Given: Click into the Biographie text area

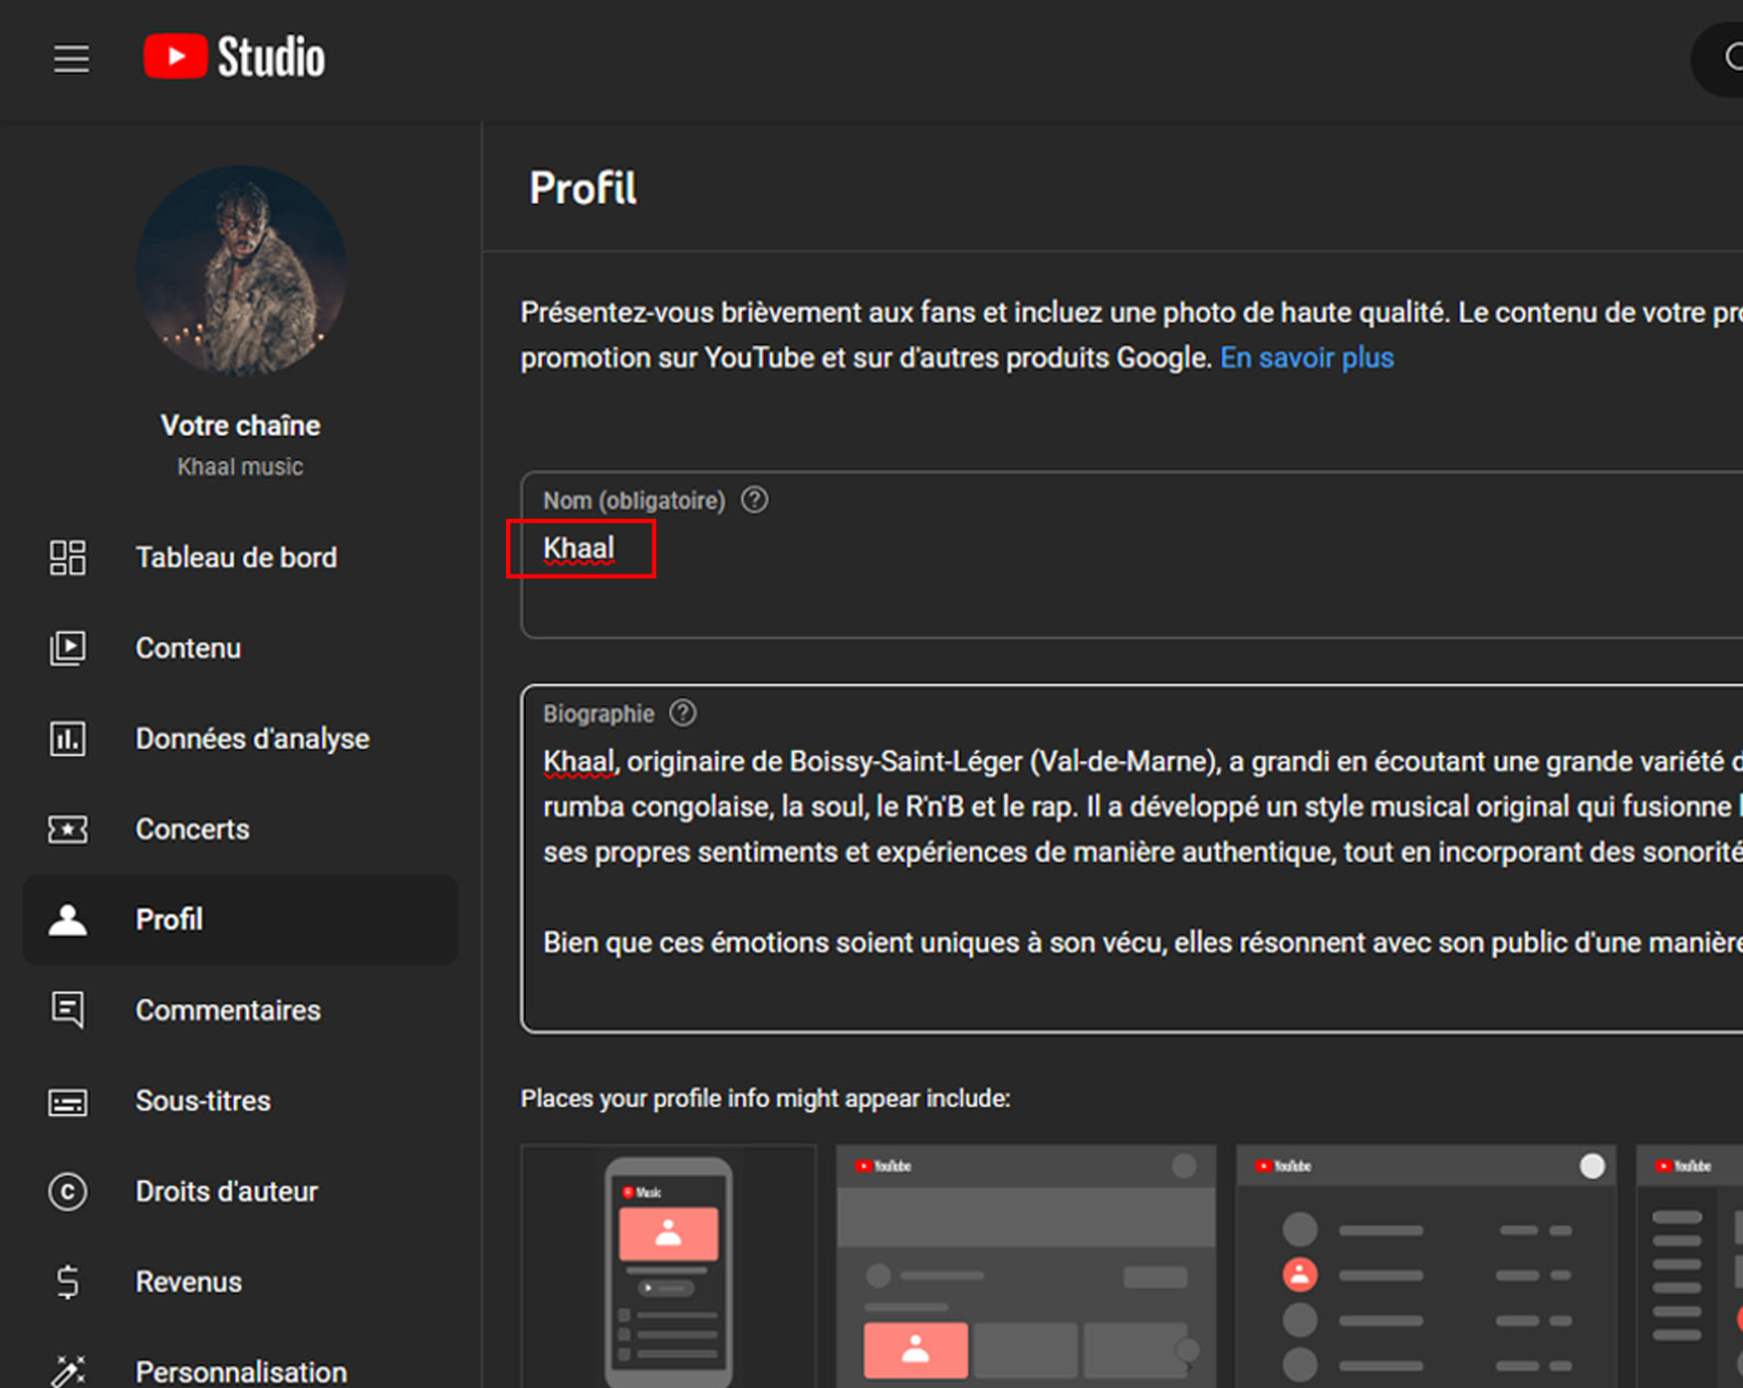Looking at the screenshot, I should [x=1131, y=858].
